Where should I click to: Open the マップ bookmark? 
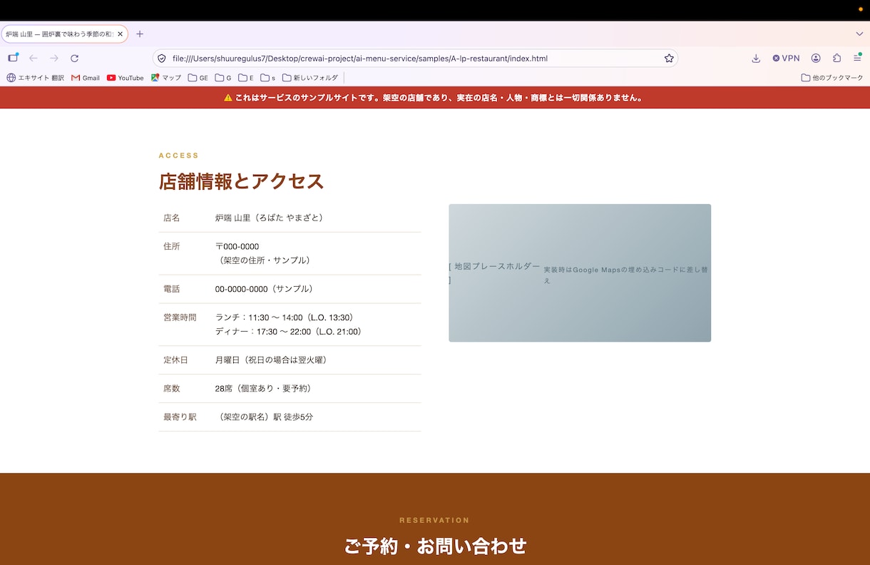click(x=166, y=78)
